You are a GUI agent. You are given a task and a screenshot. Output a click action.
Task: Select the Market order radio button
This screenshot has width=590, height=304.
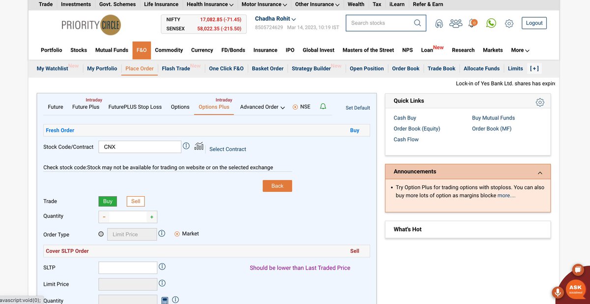177,234
